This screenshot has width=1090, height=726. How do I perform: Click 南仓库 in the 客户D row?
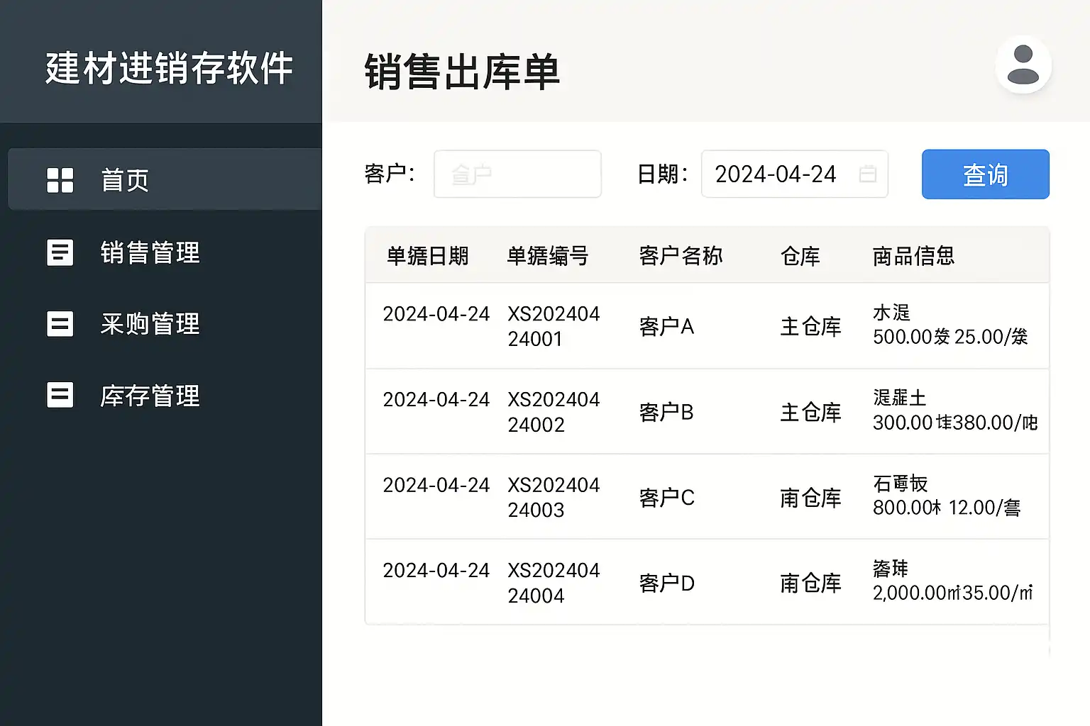tap(810, 583)
